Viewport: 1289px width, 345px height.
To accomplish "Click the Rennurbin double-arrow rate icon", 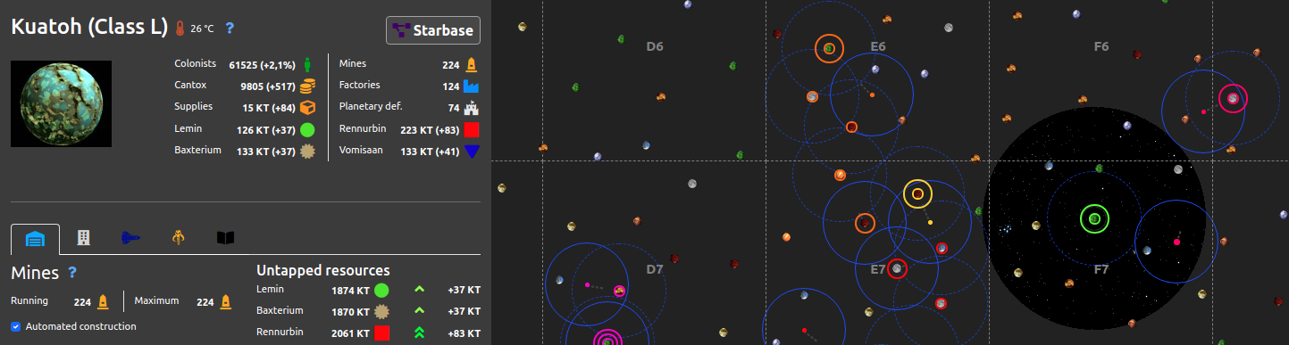I will click(x=419, y=333).
